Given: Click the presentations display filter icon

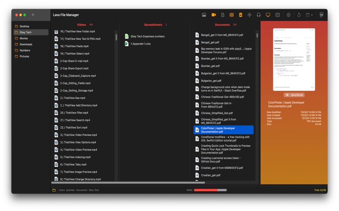Looking at the screenshot, I should coord(268,15).
